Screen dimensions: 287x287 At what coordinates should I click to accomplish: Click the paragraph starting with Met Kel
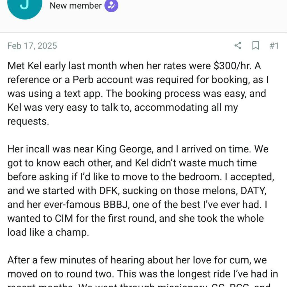(138, 94)
